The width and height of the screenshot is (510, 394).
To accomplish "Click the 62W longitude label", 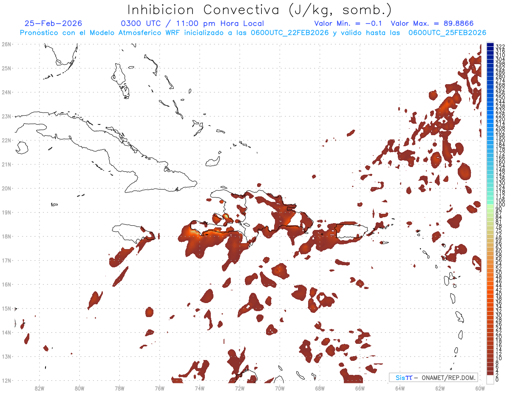I will click(x=440, y=388).
